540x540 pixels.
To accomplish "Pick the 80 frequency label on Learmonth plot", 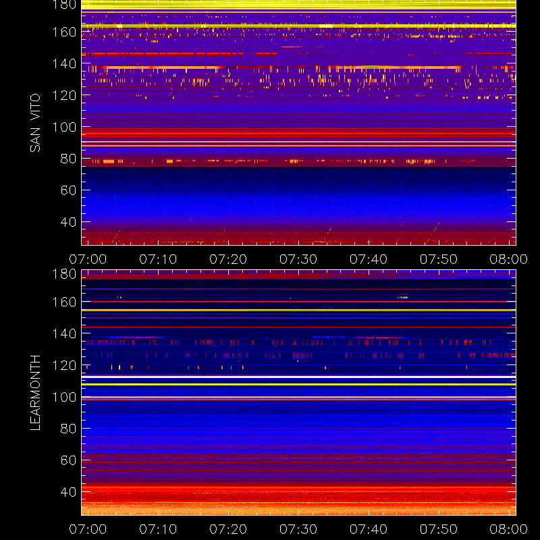I will tap(68, 429).
